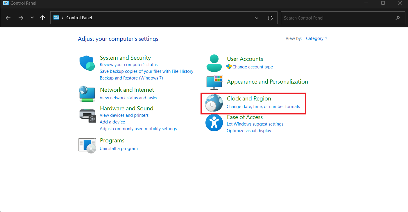This screenshot has height=212, width=408.
Task: Click the Control Panel breadcrumb in address bar
Action: click(x=79, y=18)
